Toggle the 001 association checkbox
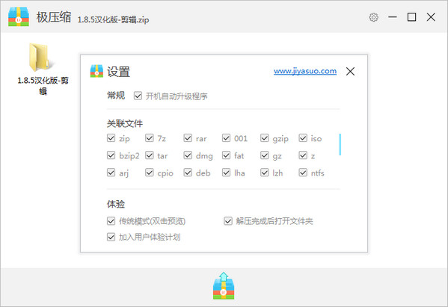448x307 pixels. click(227, 138)
